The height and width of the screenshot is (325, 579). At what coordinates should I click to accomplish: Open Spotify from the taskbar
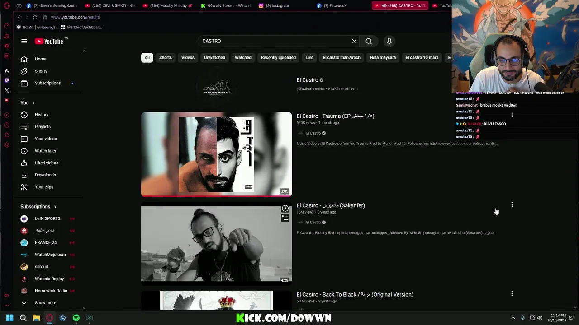click(76, 318)
